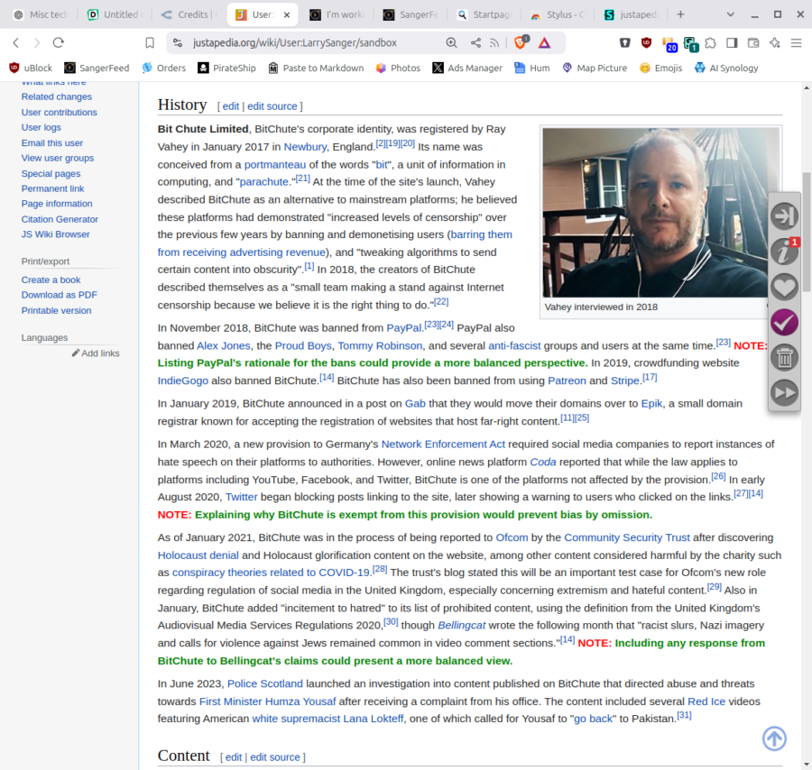Click the scroll-to-top arrow button
The width and height of the screenshot is (812, 770).
click(774, 738)
